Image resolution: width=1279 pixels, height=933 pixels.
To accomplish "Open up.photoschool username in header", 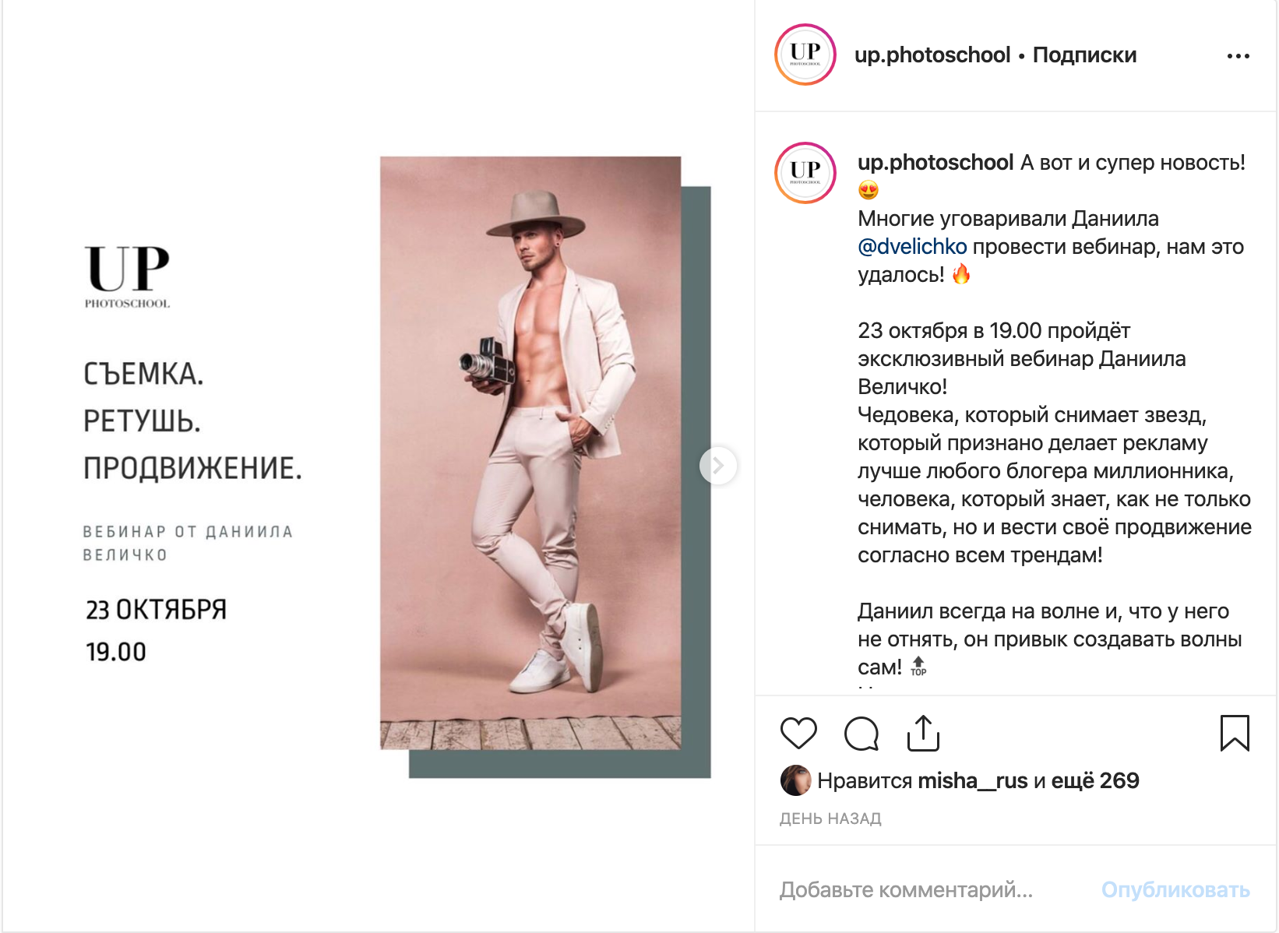I will (932, 55).
